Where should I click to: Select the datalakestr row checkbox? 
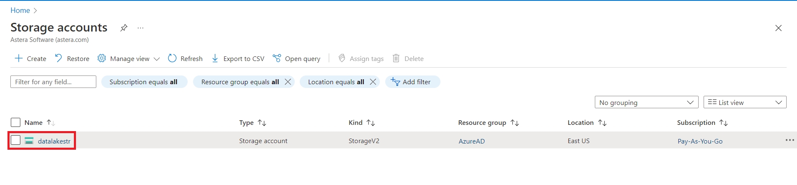15,141
